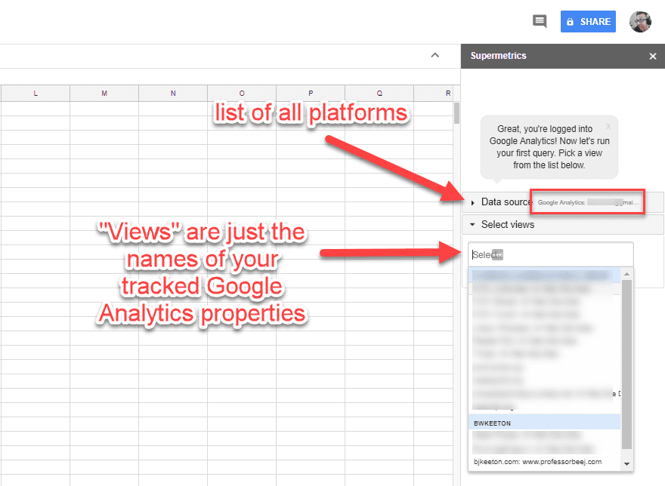
Task: Close the Supermetrics sidebar with the X
Action: coord(653,56)
